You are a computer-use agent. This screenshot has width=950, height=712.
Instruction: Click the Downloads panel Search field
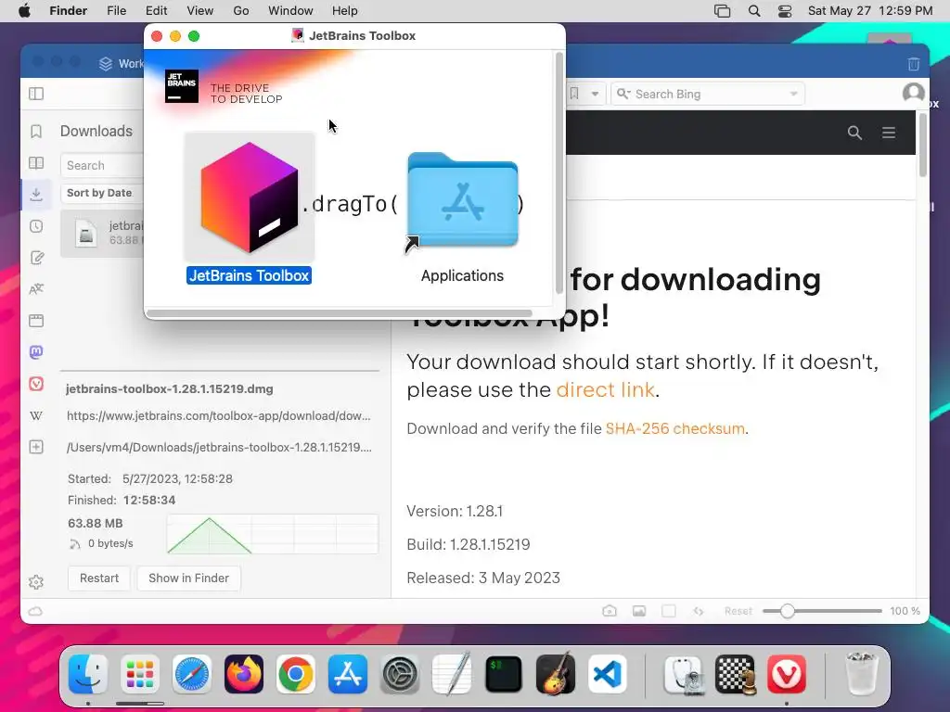pos(103,165)
